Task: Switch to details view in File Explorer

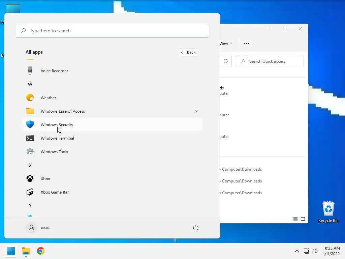Action: 295,219
